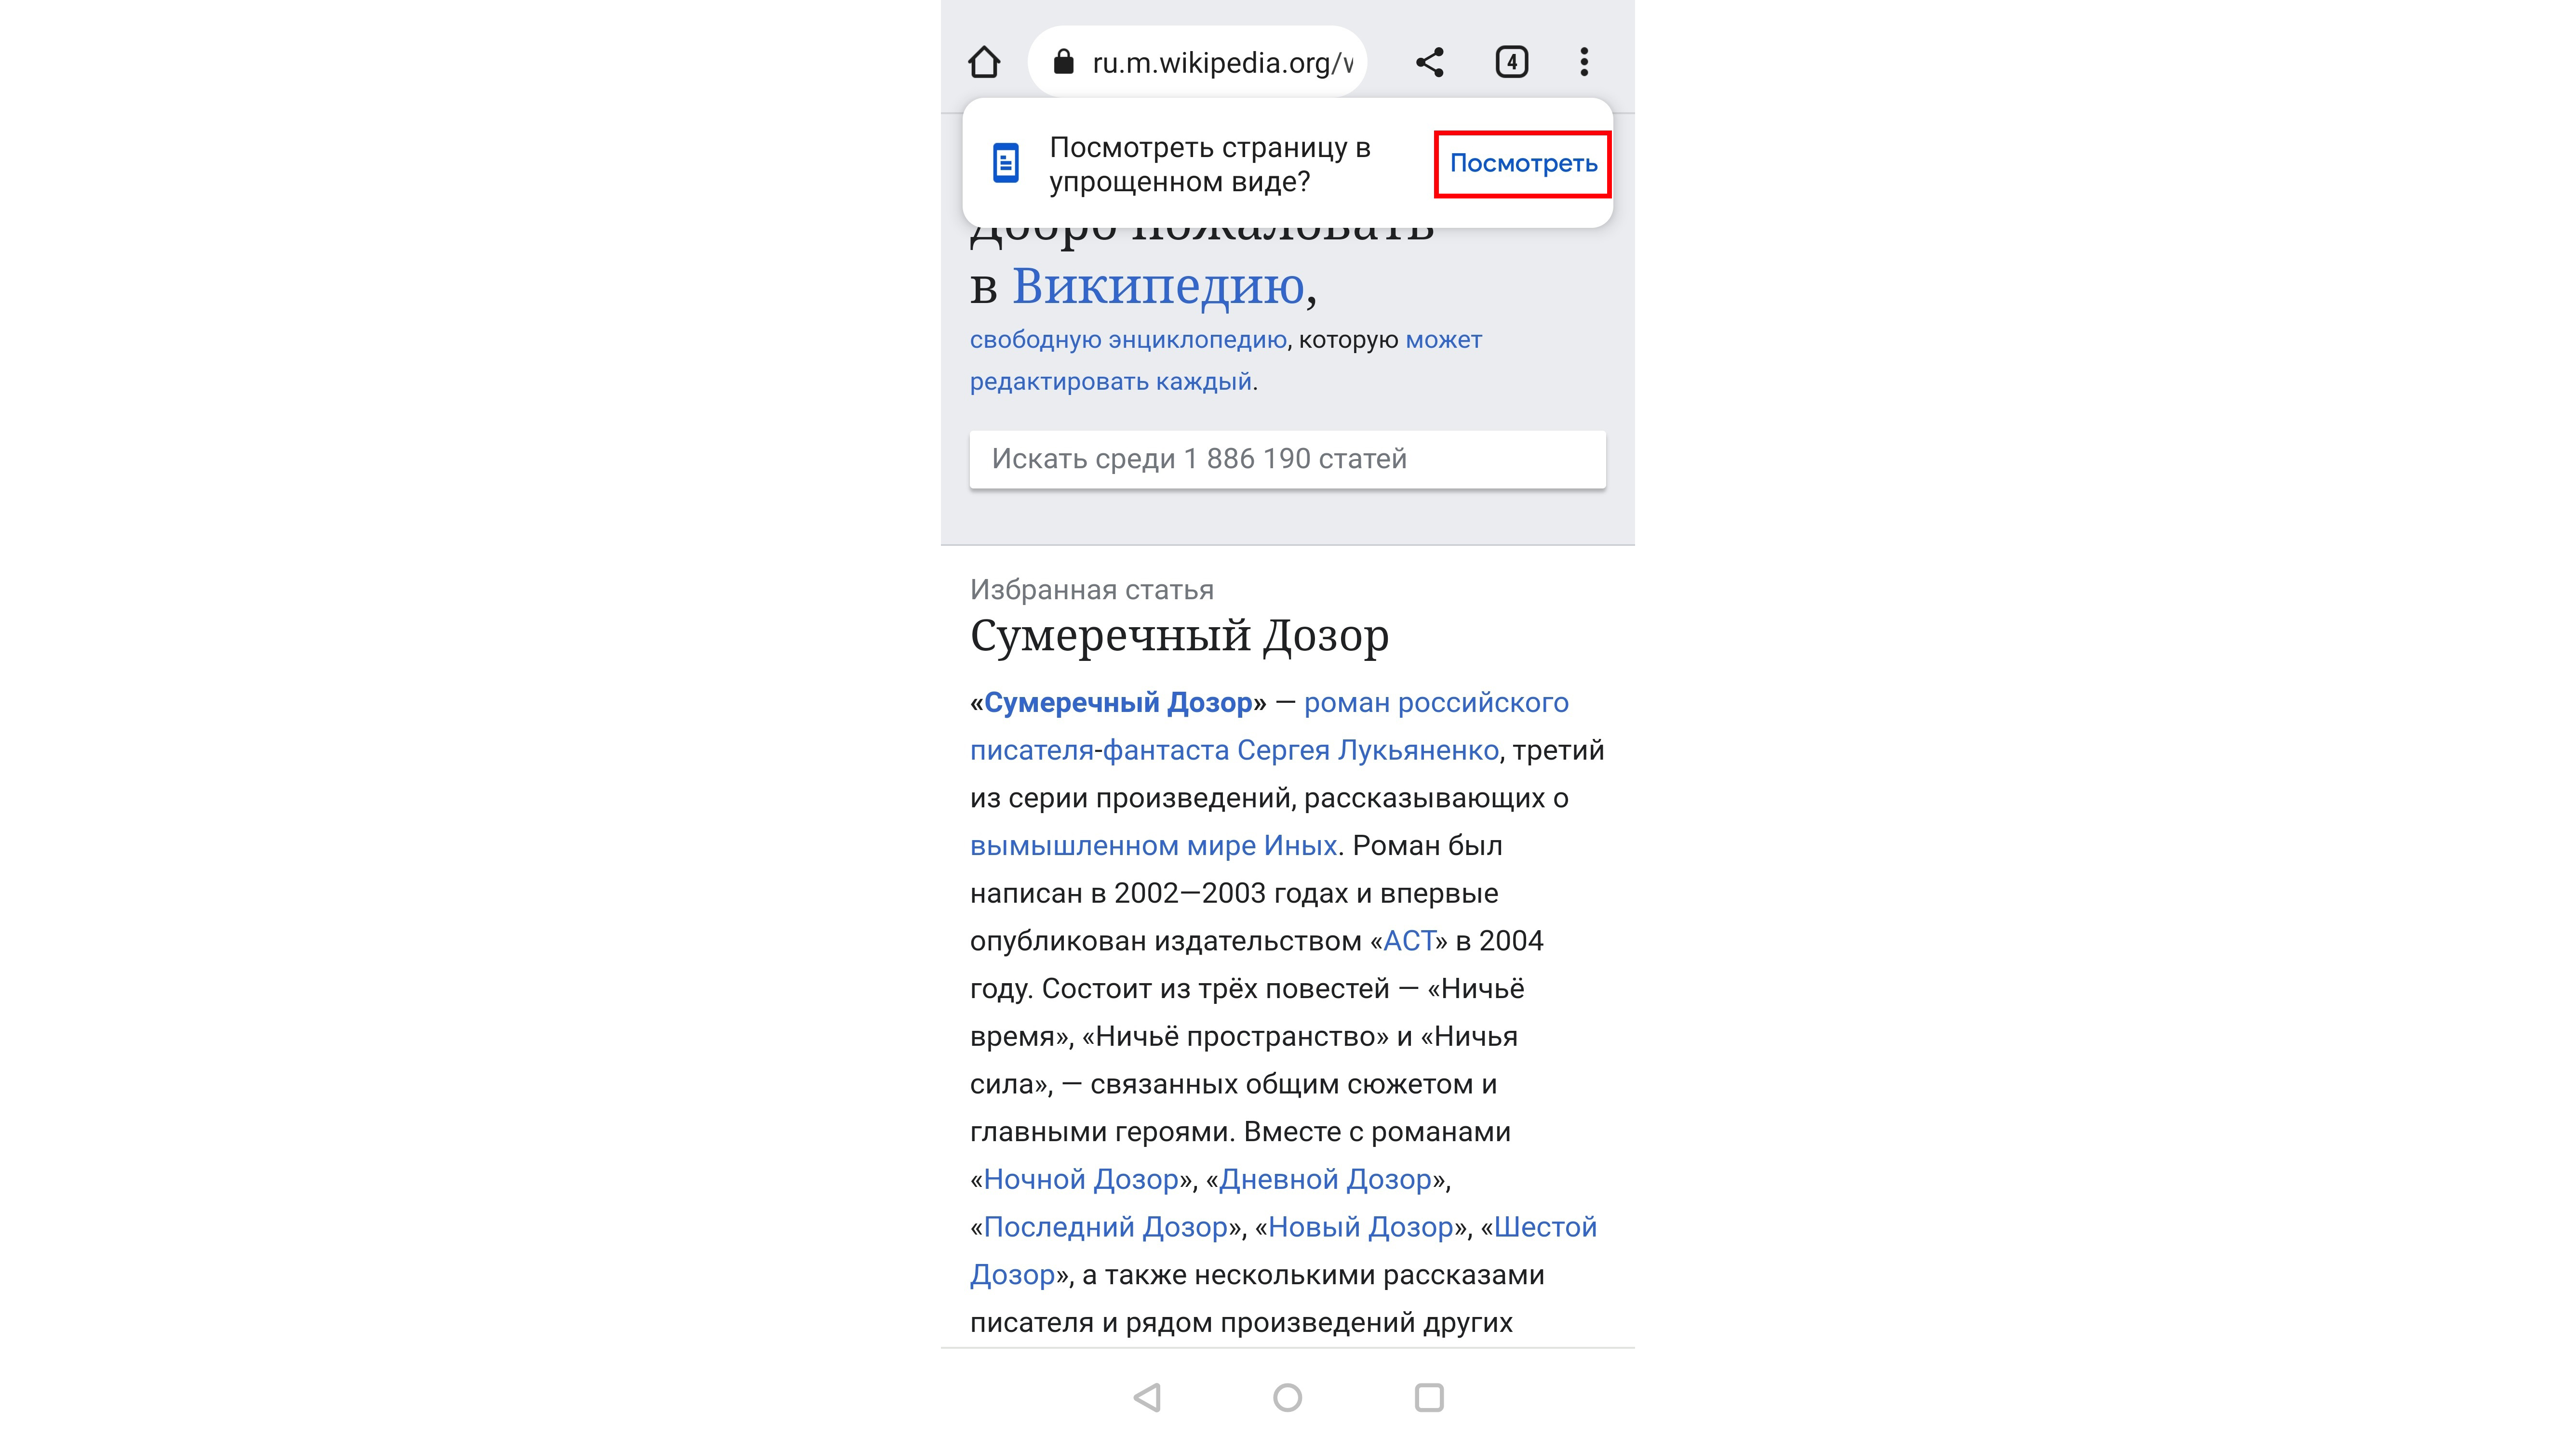Tap the Android home circle button
This screenshot has height=1448, width=2576.
[x=1287, y=1397]
